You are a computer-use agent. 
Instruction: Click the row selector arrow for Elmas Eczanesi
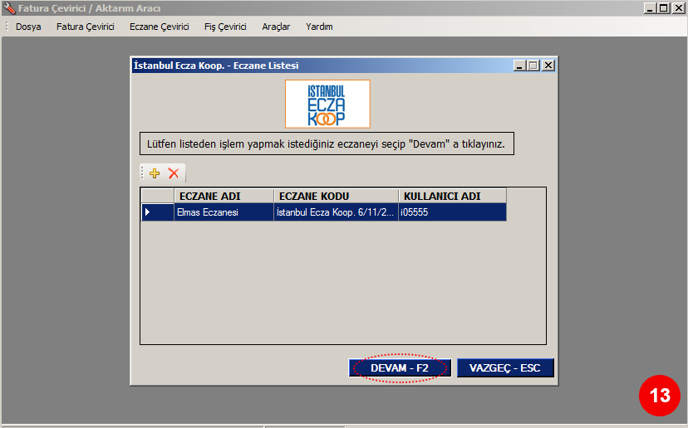(x=158, y=212)
